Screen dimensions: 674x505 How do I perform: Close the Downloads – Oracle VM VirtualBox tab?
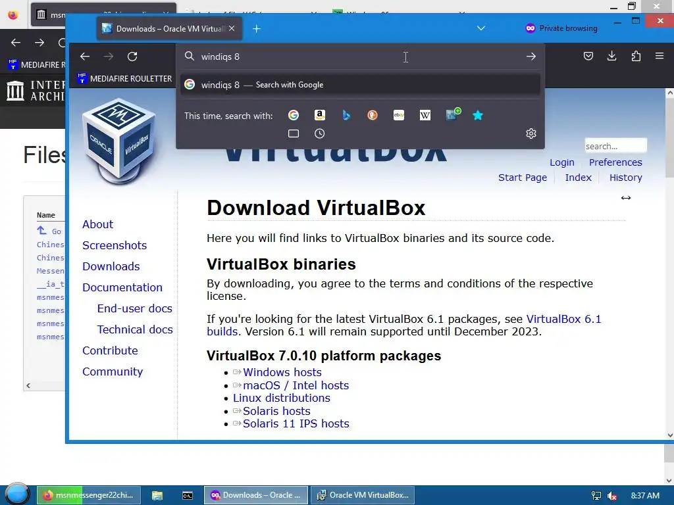[232, 28]
